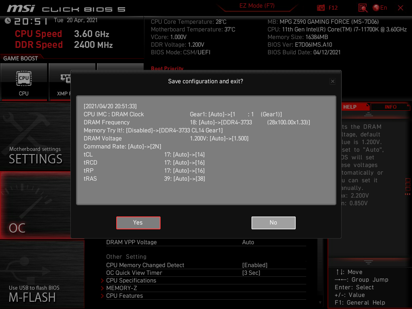Click the BIOS Ver E7D06IMS.A10 text
This screenshot has width=412, height=309.
300,45
